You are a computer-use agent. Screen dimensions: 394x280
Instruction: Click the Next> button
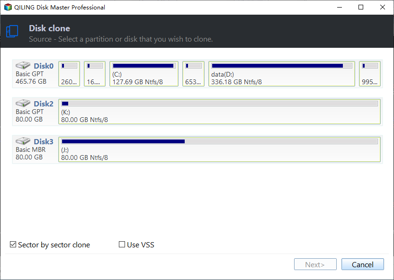coord(315,264)
